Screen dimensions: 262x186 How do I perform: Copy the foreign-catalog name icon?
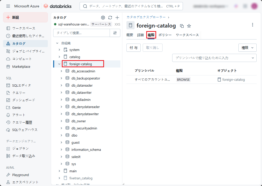182,26
